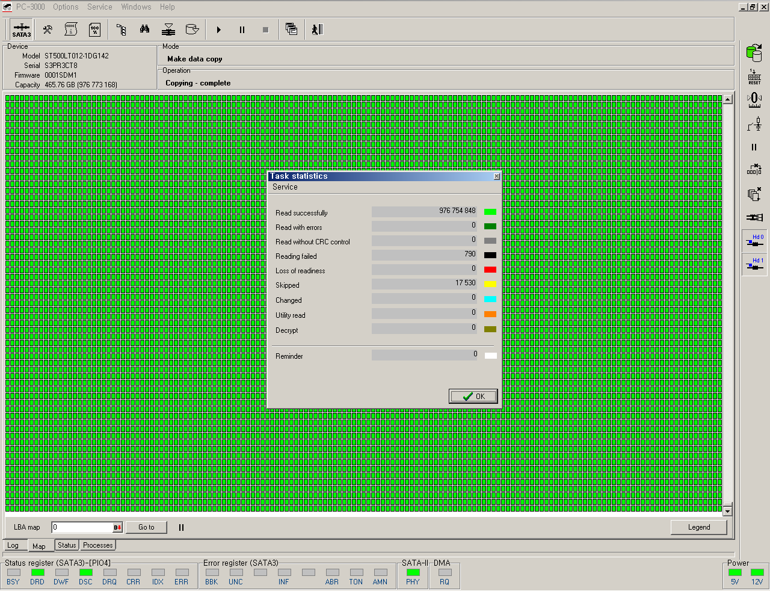Click the binoculars search icon

[x=145, y=29]
